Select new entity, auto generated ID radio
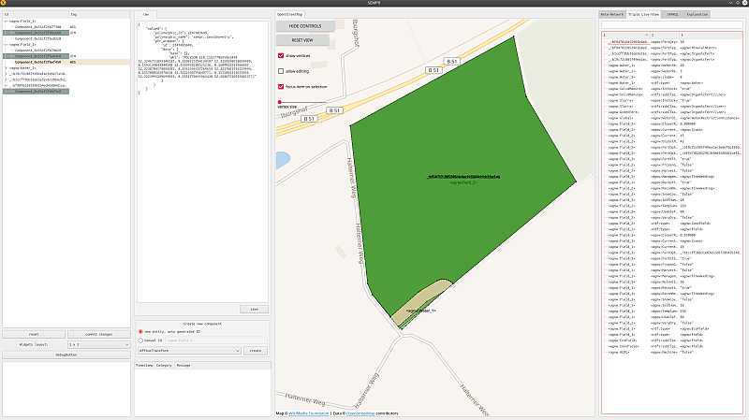 point(140,331)
